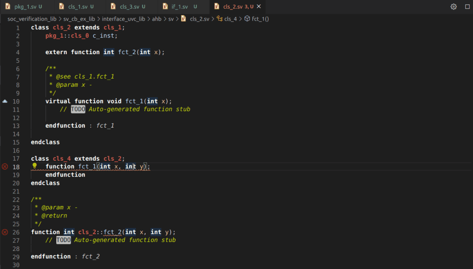
Task: Click the class symbol icon before cls_4 in breadcrumbs
Action: tap(220, 19)
